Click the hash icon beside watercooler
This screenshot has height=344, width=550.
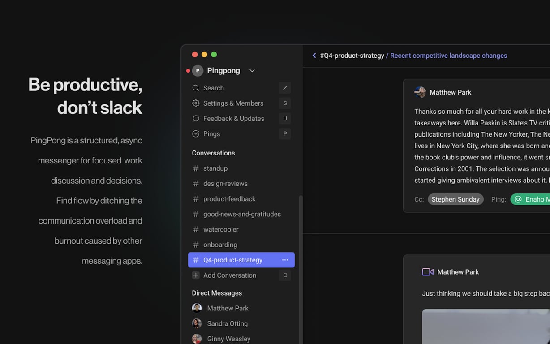[x=196, y=229]
